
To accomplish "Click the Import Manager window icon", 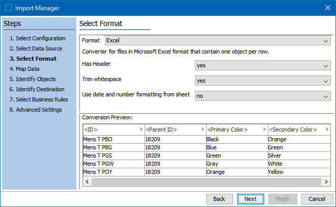I will click(9, 8).
